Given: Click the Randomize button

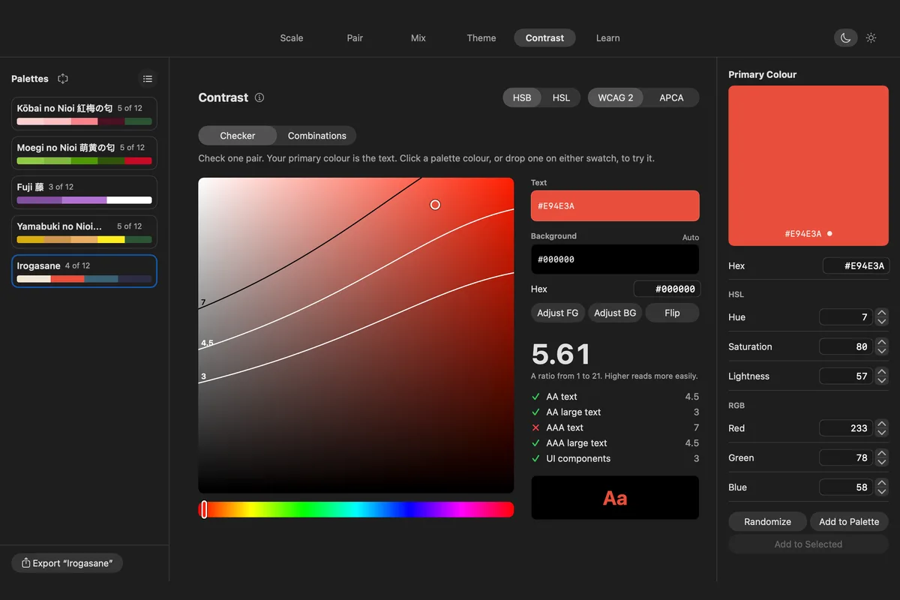Looking at the screenshot, I should 768,521.
